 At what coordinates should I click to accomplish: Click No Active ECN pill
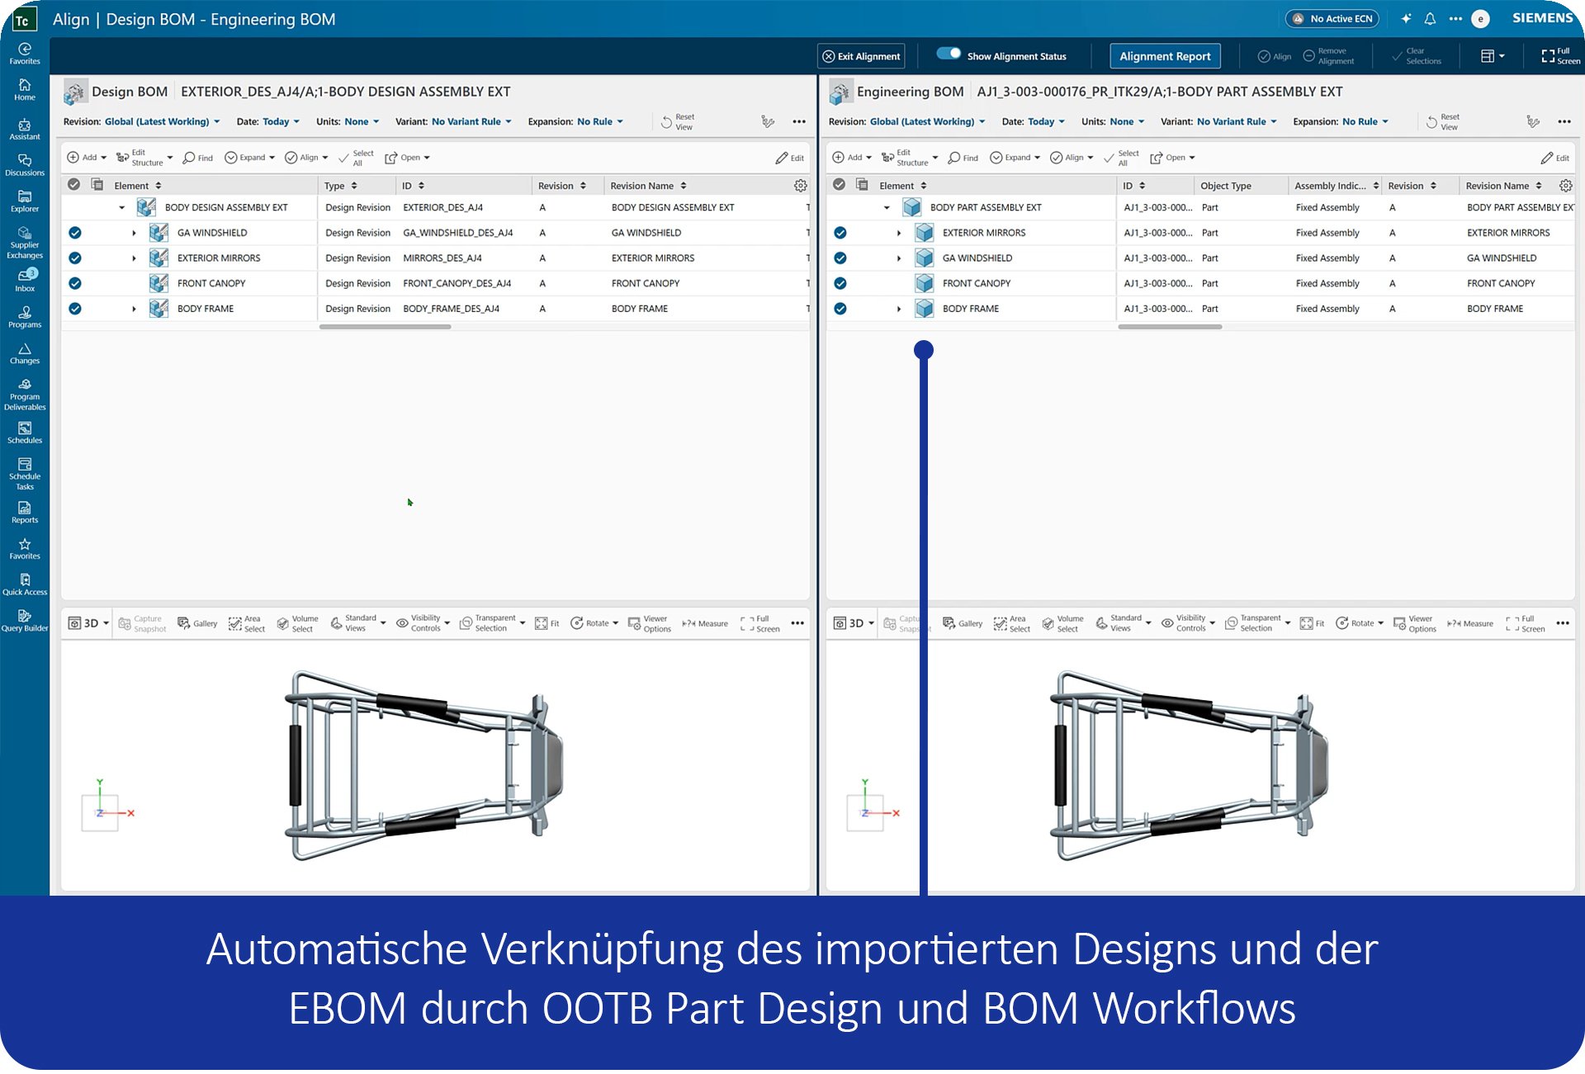pos(1332,18)
